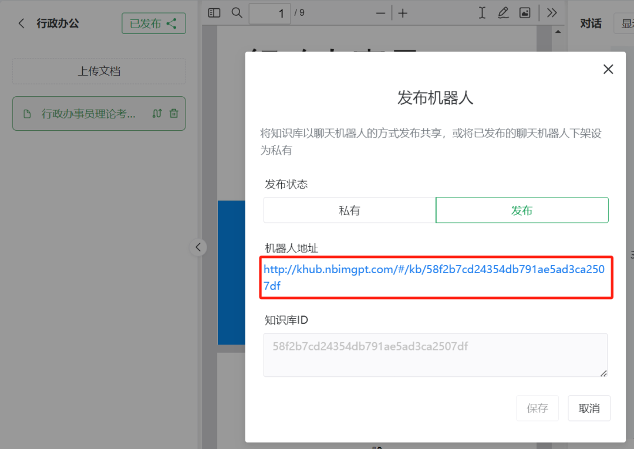Delete the document with the trash icon
This screenshot has height=449, width=634.
tap(174, 114)
